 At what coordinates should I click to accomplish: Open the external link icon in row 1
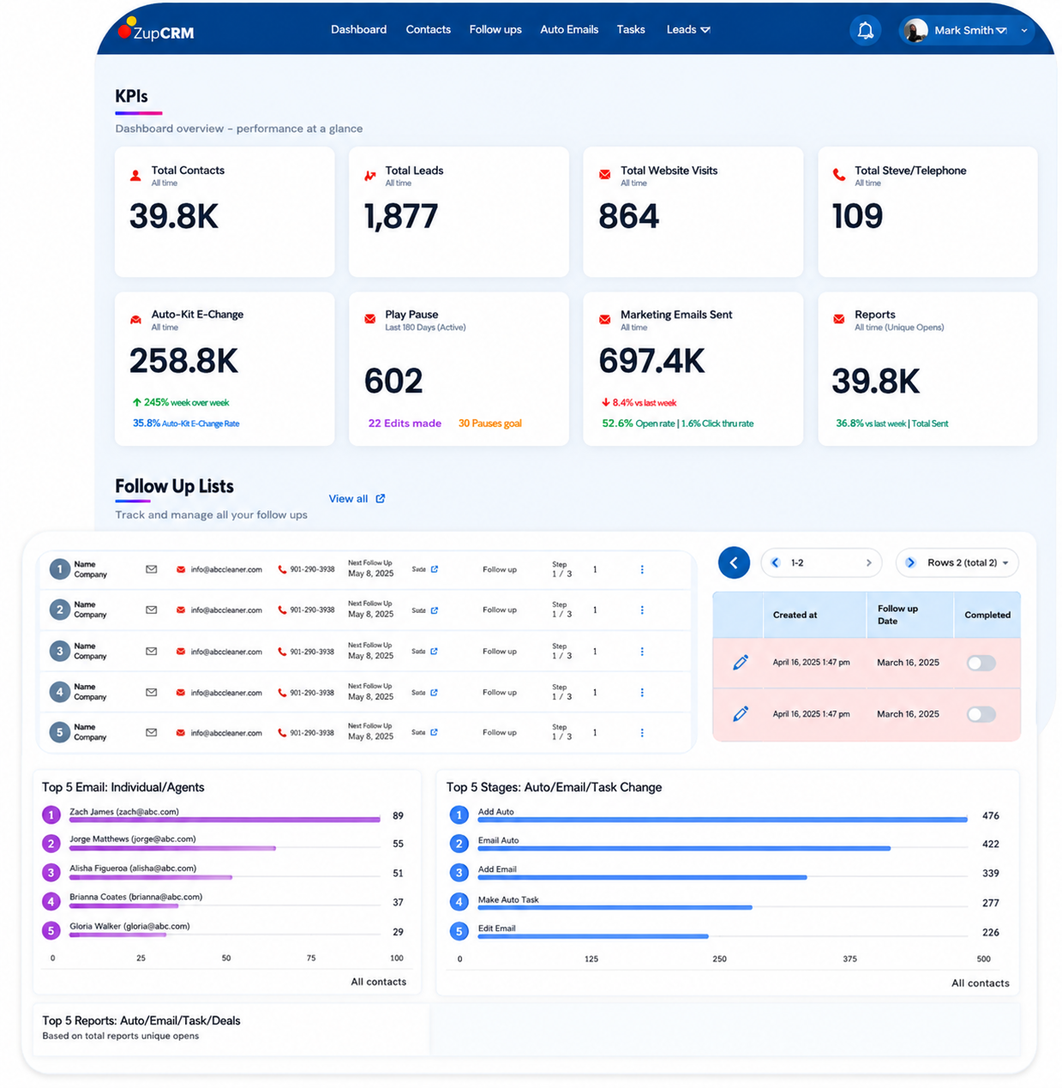click(435, 569)
